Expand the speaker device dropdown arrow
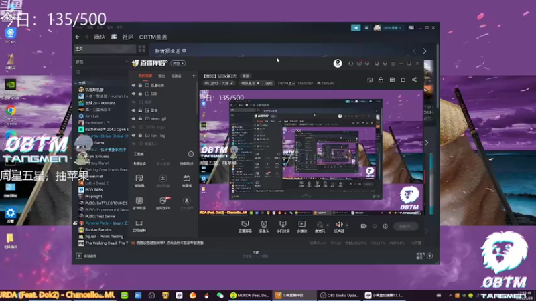This screenshot has height=301, width=536. click(x=346, y=225)
